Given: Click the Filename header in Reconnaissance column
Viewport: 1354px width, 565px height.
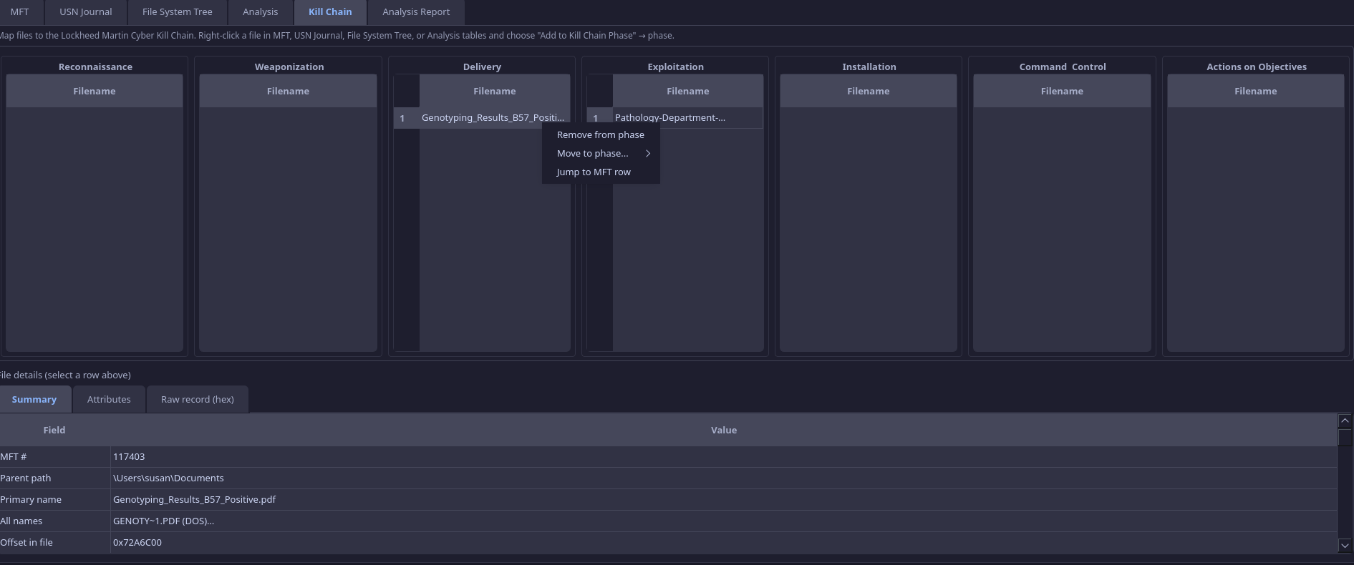Looking at the screenshot, I should [94, 92].
